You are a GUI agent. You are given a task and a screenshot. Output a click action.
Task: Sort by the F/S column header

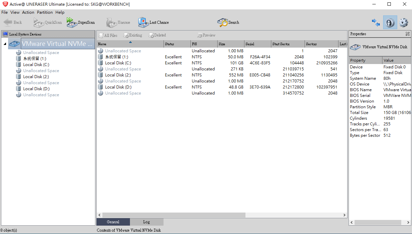coord(204,44)
